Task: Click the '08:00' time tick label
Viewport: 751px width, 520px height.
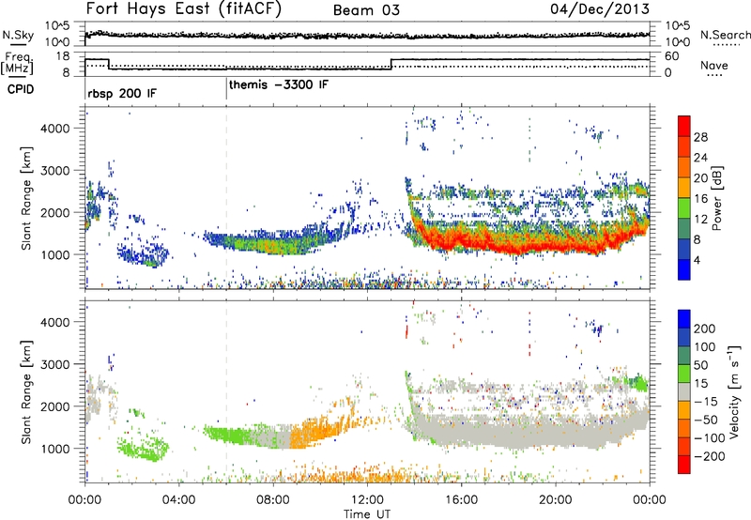Action: [x=273, y=500]
